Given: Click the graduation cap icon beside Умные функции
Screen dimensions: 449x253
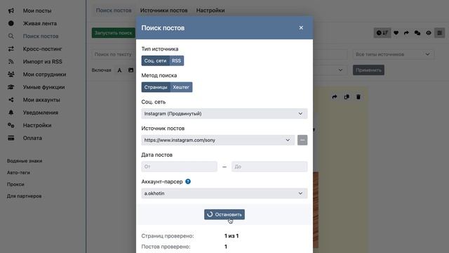Looking at the screenshot, I should tap(11, 87).
